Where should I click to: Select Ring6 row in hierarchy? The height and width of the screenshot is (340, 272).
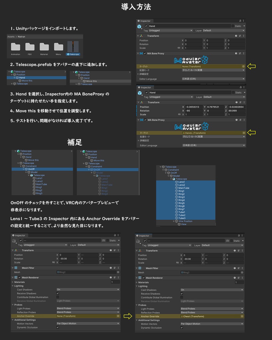[x=186, y=206]
